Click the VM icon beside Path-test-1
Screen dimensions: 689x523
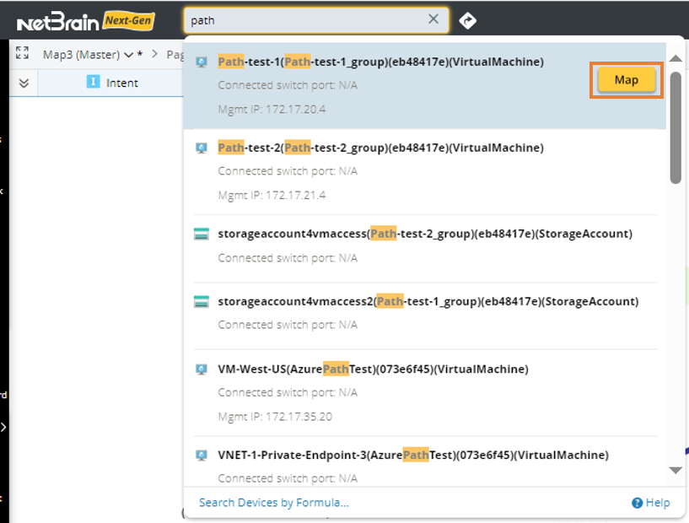[x=202, y=62]
